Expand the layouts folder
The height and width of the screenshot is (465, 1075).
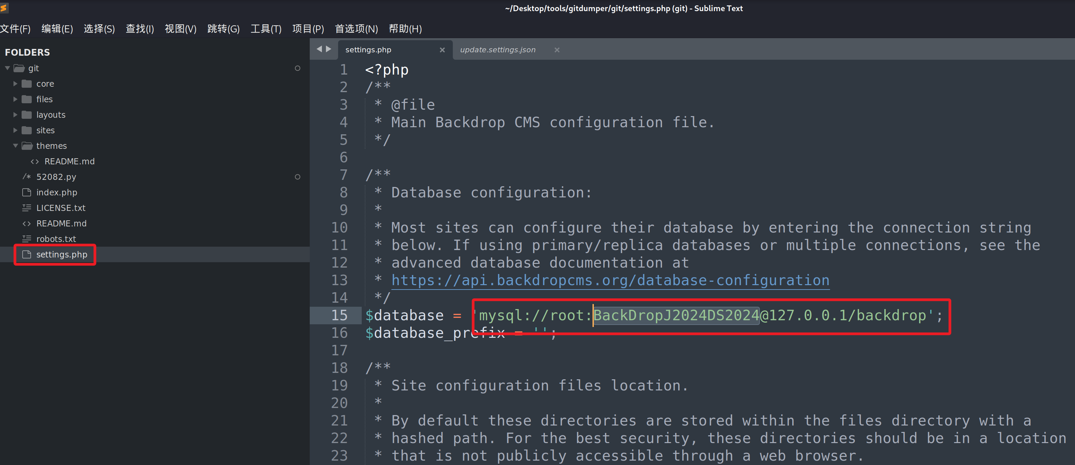pyautogui.click(x=16, y=115)
